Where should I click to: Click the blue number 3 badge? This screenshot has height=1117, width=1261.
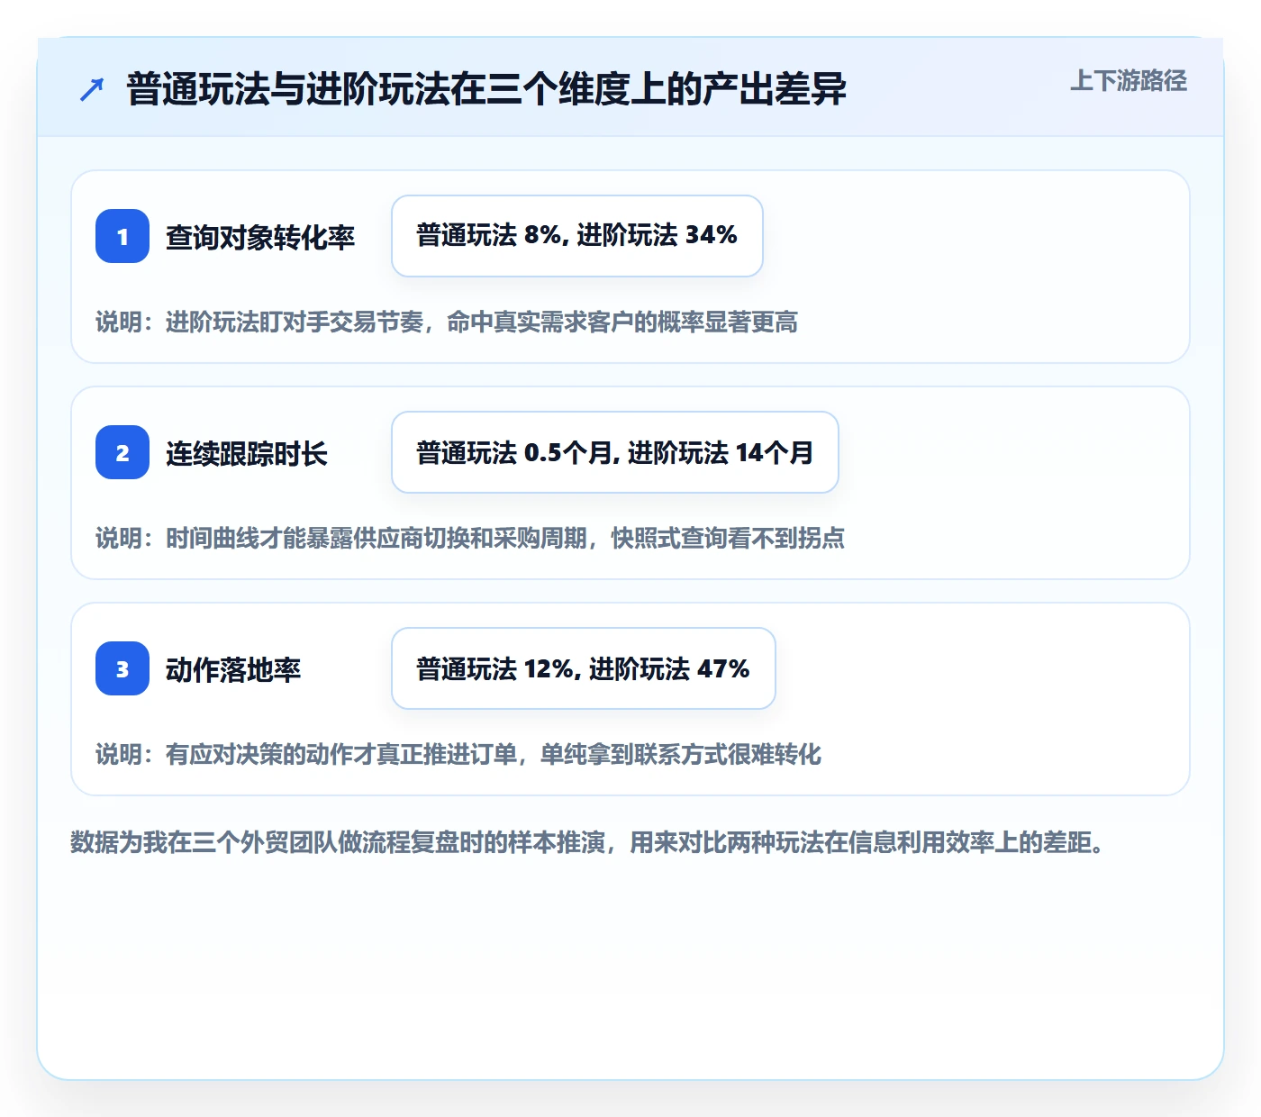coord(122,668)
